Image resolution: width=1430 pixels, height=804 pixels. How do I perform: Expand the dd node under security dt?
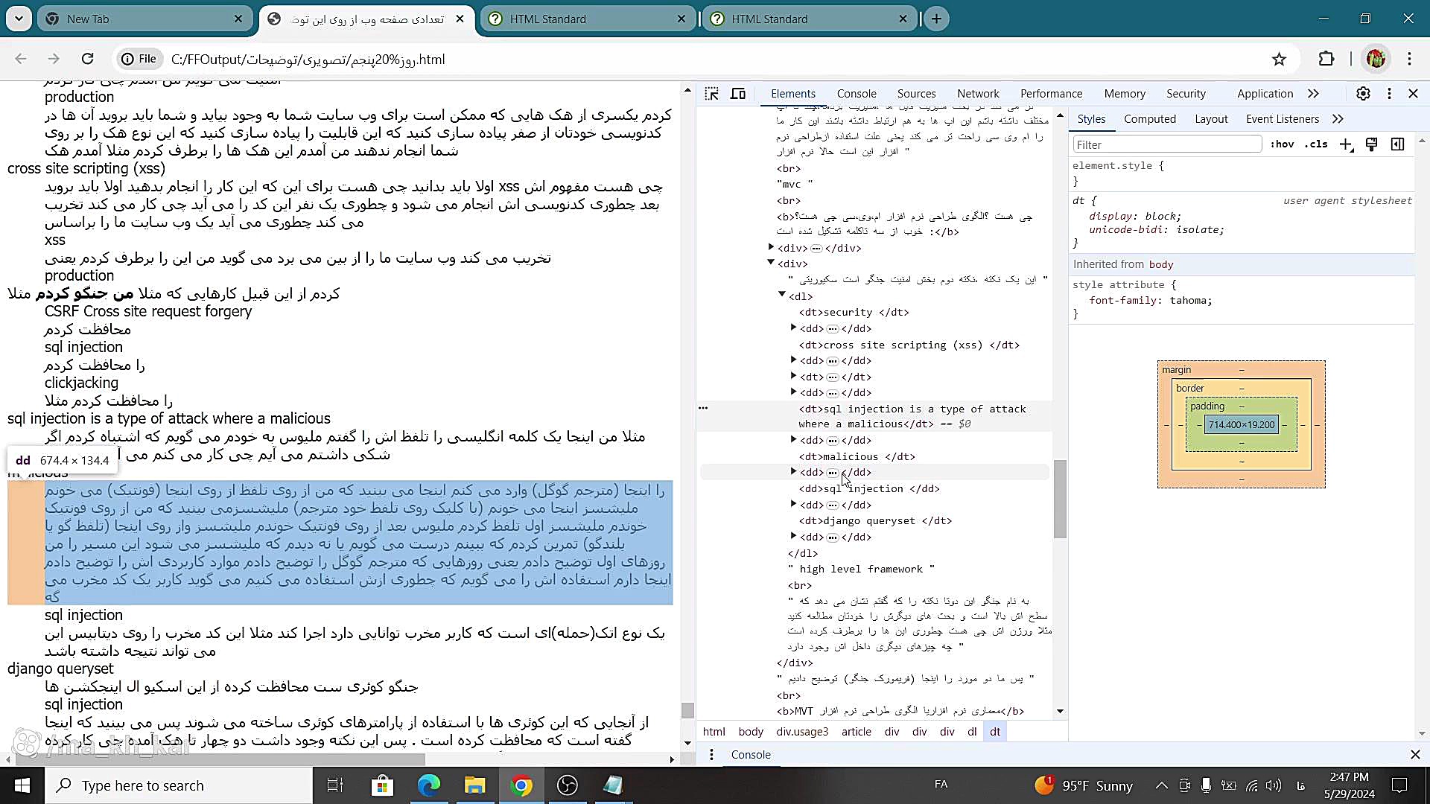[x=793, y=328]
